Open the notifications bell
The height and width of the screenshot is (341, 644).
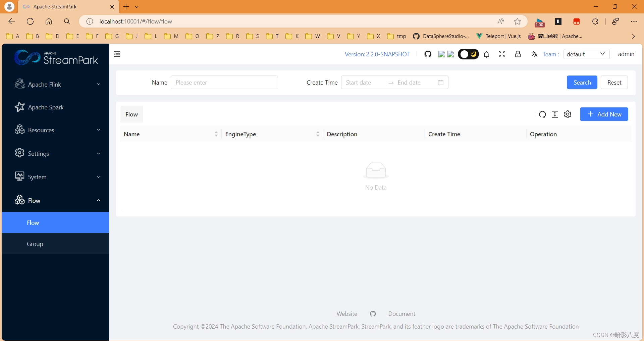click(x=486, y=54)
